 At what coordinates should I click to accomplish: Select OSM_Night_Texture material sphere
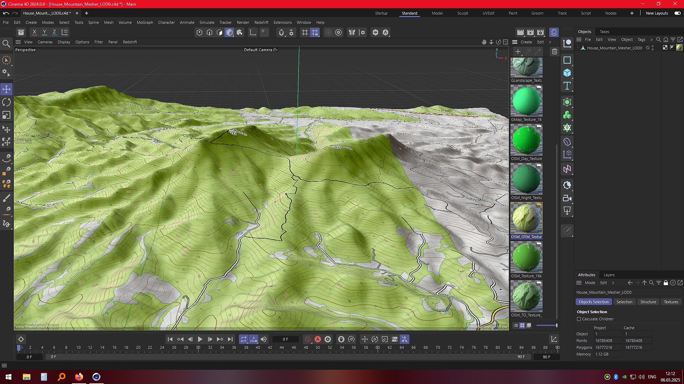527,179
